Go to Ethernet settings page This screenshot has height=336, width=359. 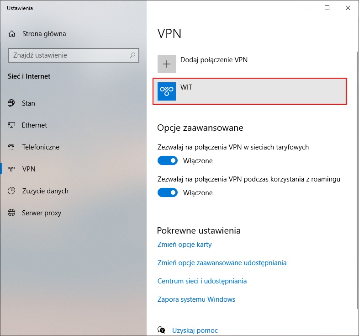(34, 125)
